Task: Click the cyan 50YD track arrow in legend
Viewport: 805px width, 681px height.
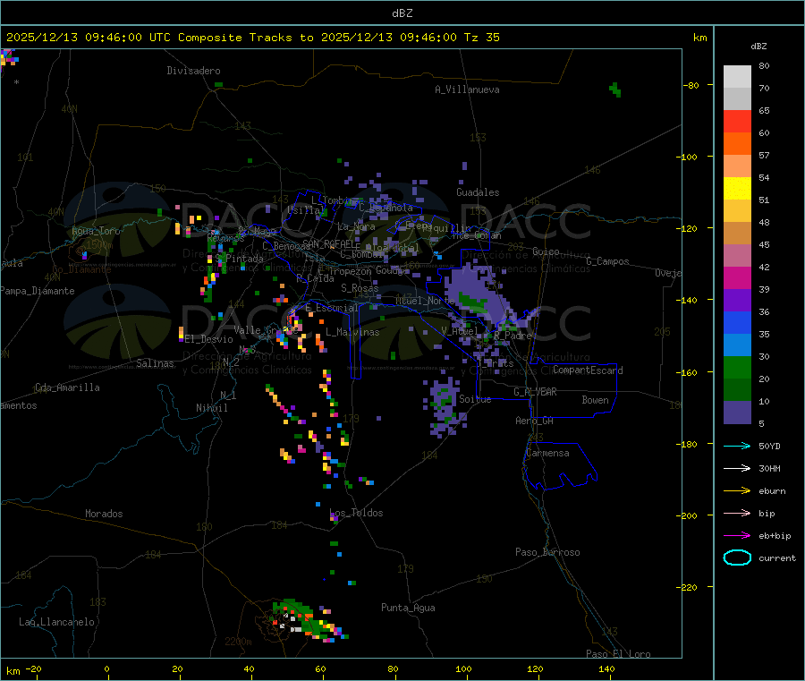Action: (737, 446)
